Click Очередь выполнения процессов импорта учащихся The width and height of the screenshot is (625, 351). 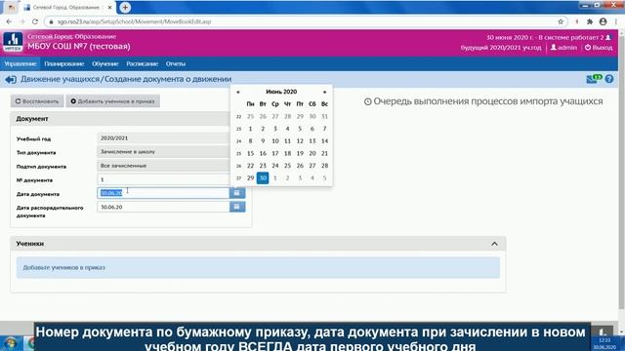[x=483, y=101]
